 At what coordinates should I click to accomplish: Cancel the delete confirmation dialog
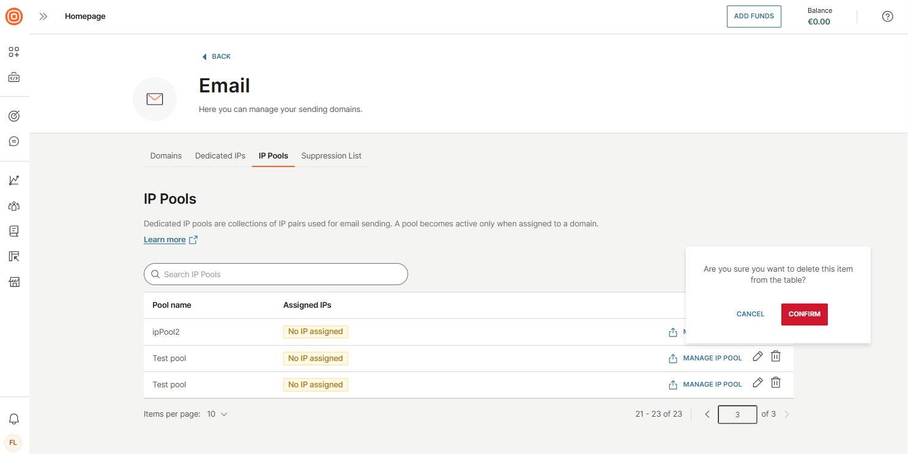click(750, 314)
